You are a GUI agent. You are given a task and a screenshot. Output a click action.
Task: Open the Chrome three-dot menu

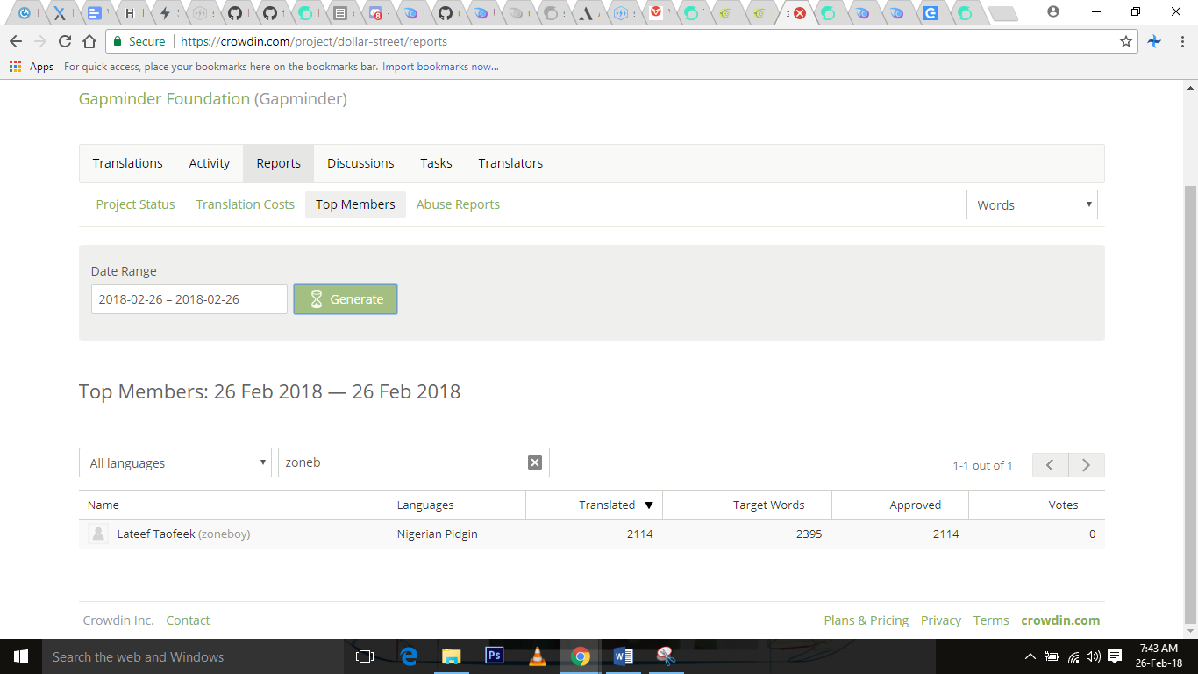1180,41
